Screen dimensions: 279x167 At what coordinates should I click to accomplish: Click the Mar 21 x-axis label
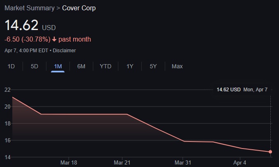coord(122,162)
